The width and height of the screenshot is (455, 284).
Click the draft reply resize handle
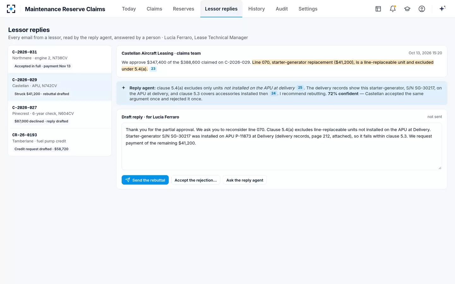[x=440, y=168]
